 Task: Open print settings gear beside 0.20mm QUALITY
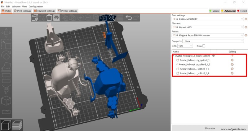tap(246, 19)
